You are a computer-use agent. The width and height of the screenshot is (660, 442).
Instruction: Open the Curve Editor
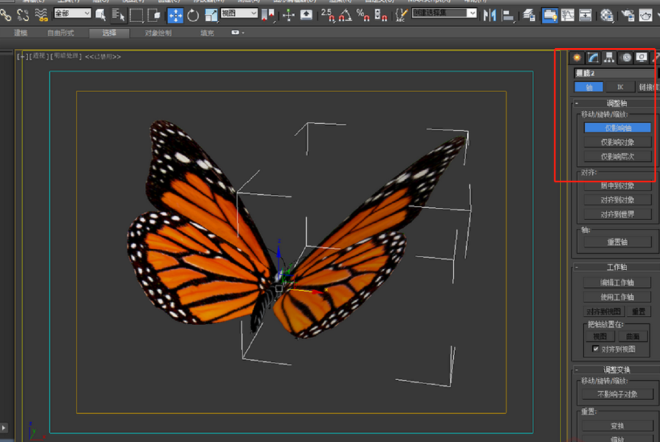(x=567, y=15)
